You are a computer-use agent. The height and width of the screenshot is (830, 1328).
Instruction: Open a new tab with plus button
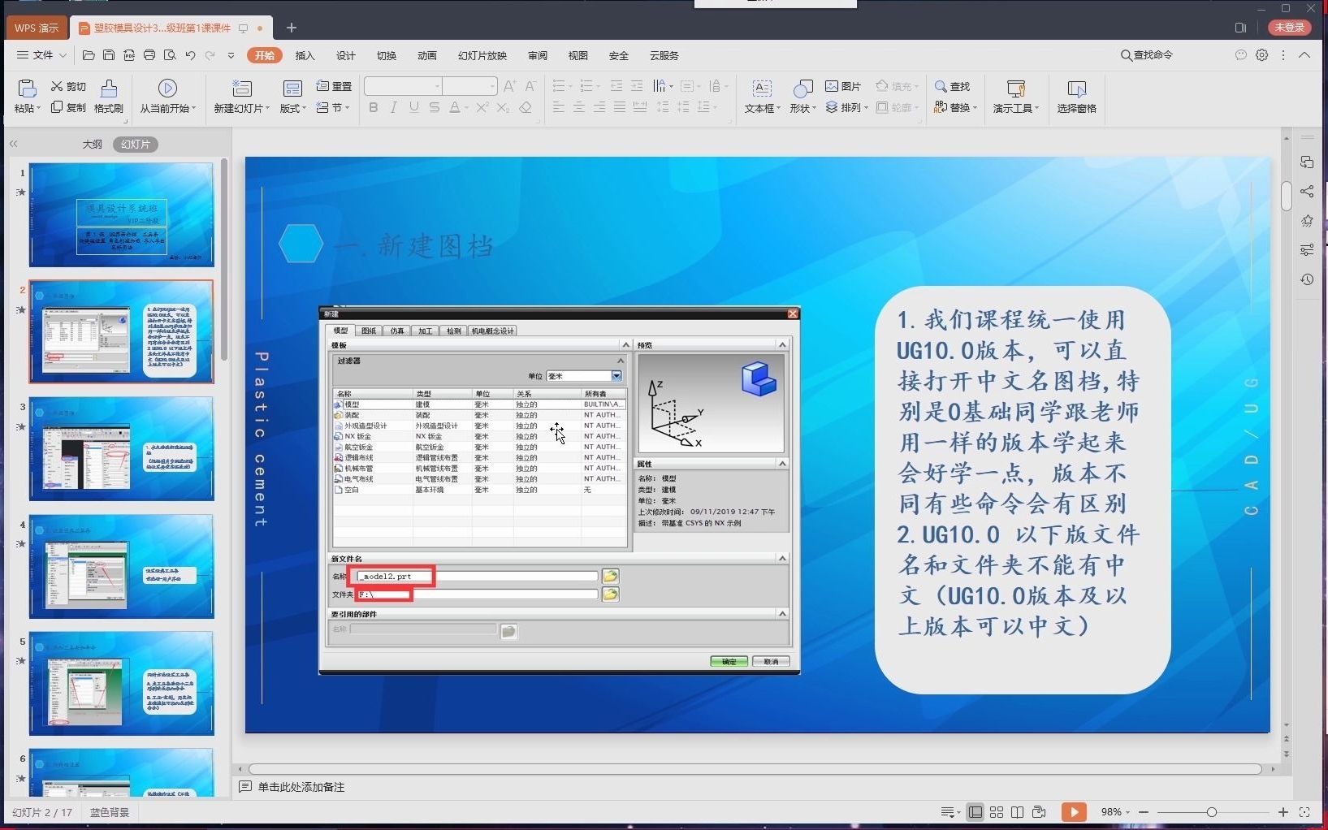(291, 28)
